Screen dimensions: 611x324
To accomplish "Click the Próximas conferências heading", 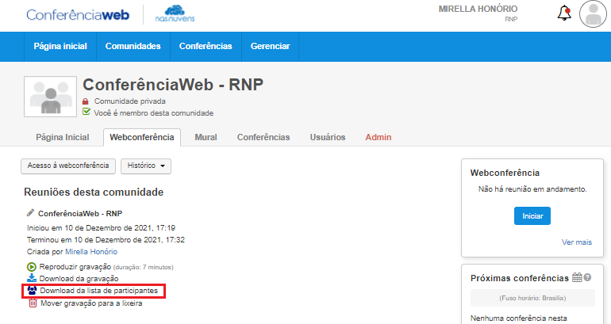I will [x=520, y=278].
